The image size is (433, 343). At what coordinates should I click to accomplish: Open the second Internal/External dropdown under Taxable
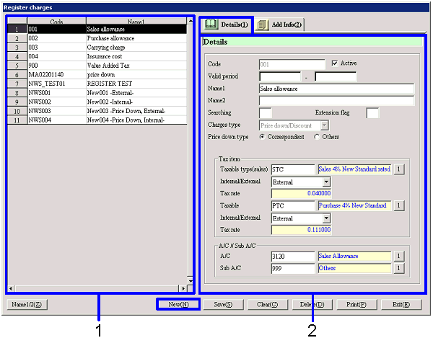pyautogui.click(x=325, y=218)
